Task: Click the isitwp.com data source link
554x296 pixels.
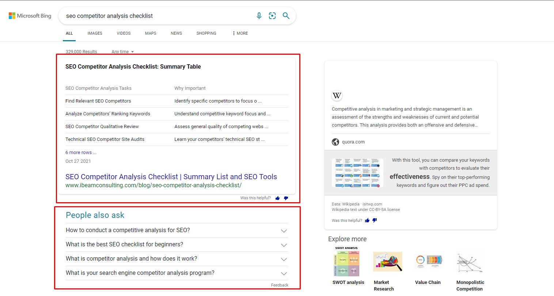Action: click(372, 204)
